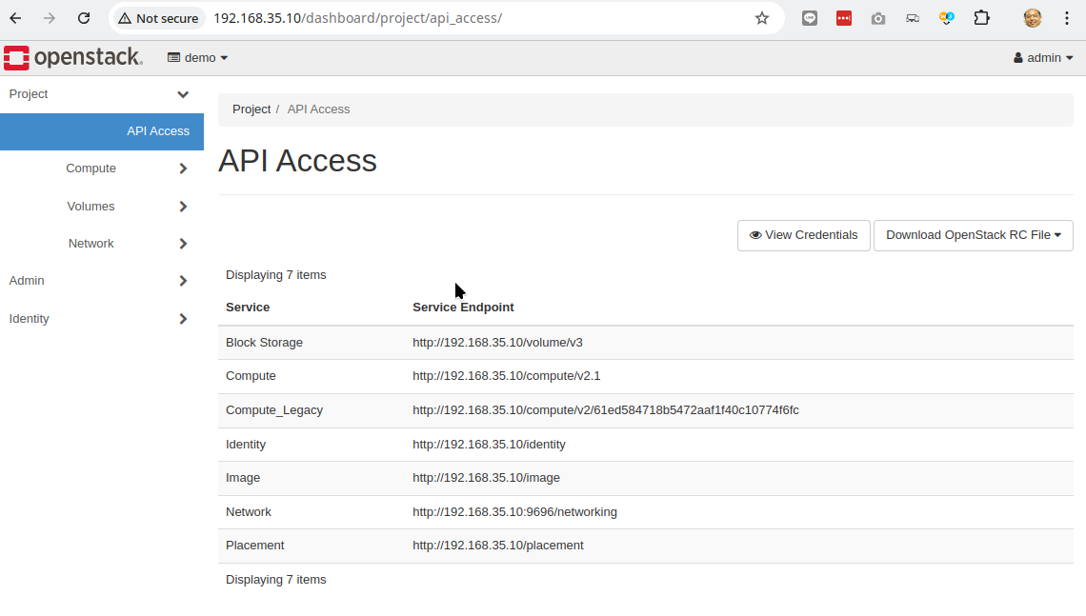Open the browser extensions puzzle icon
Viewport: 1086px width, 616px height.
click(981, 18)
